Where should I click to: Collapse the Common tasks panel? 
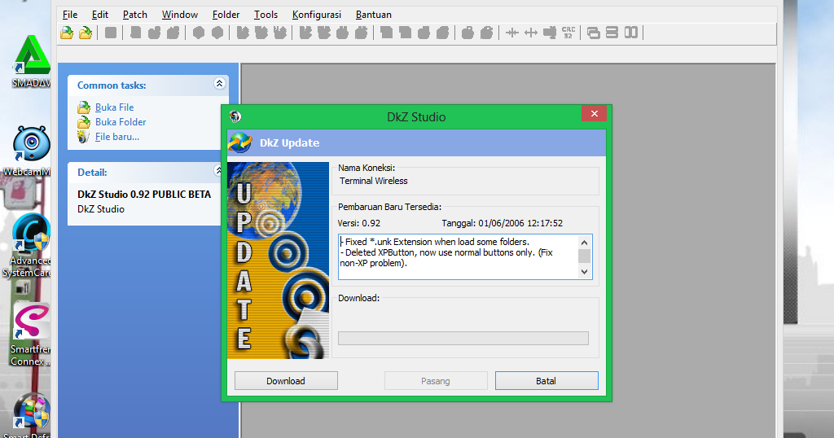[219, 84]
